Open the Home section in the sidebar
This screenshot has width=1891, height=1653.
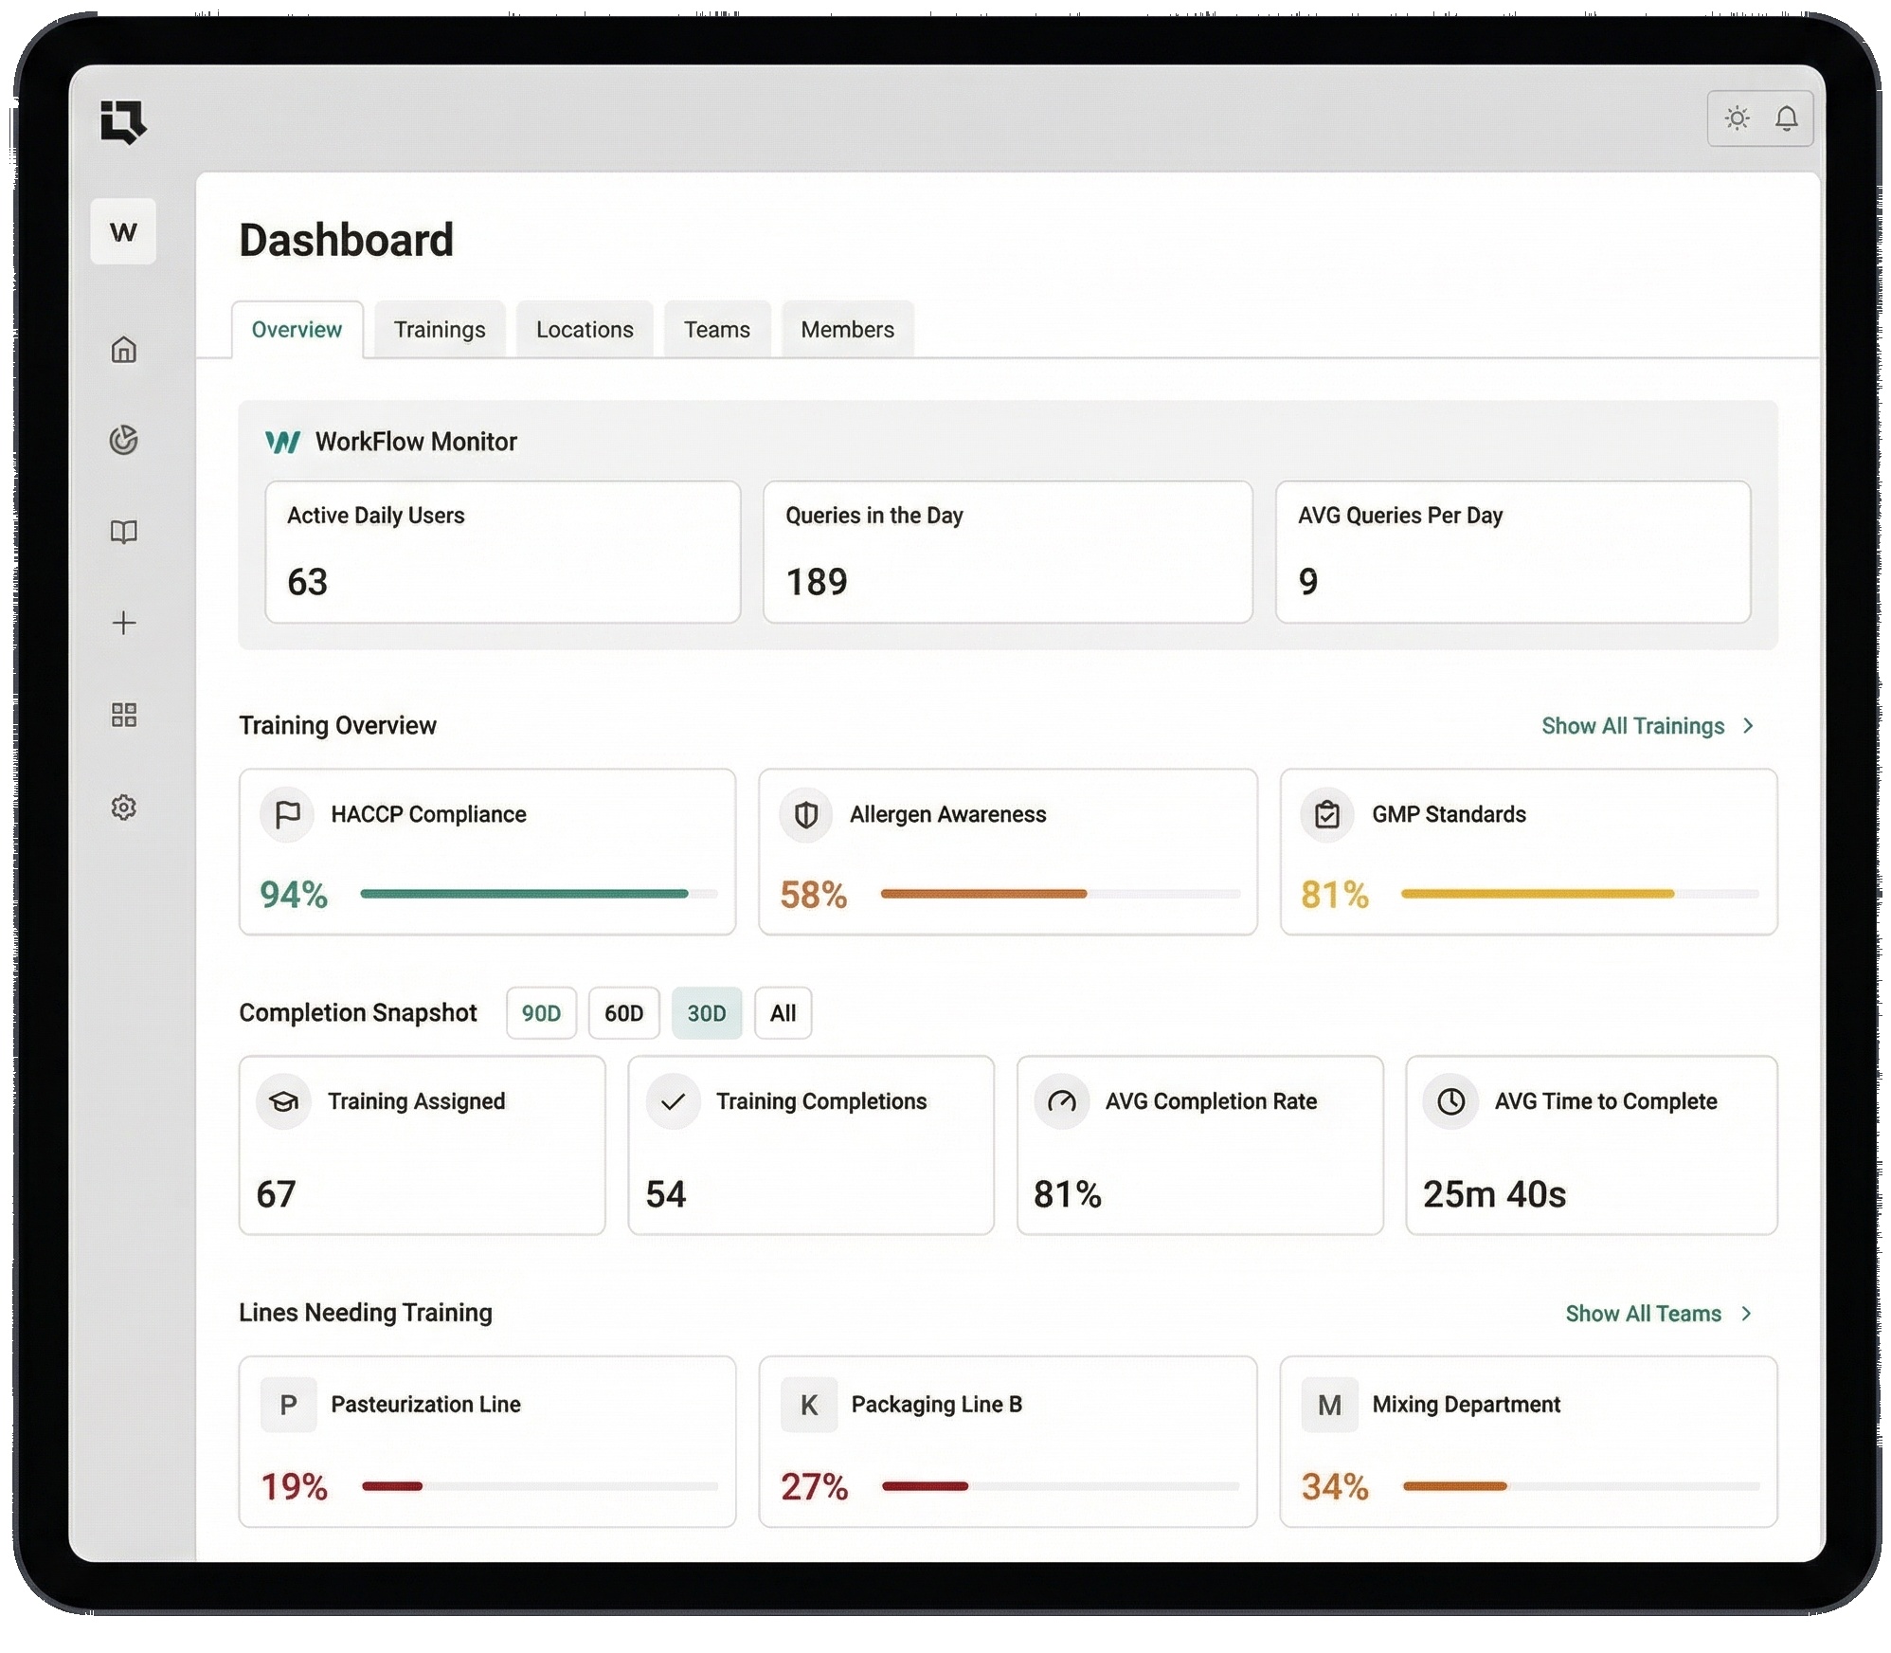tap(124, 351)
